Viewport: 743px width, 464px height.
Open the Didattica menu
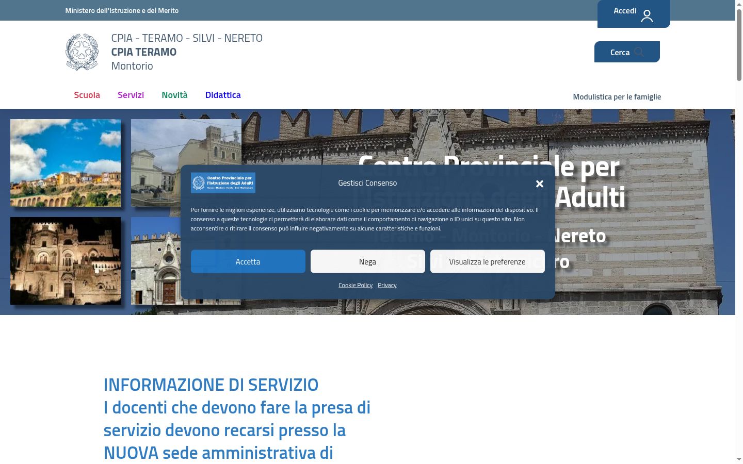tap(223, 95)
